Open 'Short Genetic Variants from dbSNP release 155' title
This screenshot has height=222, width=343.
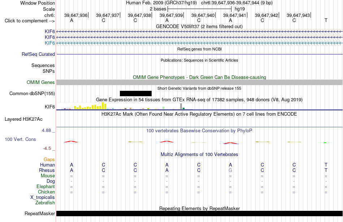[199, 88]
